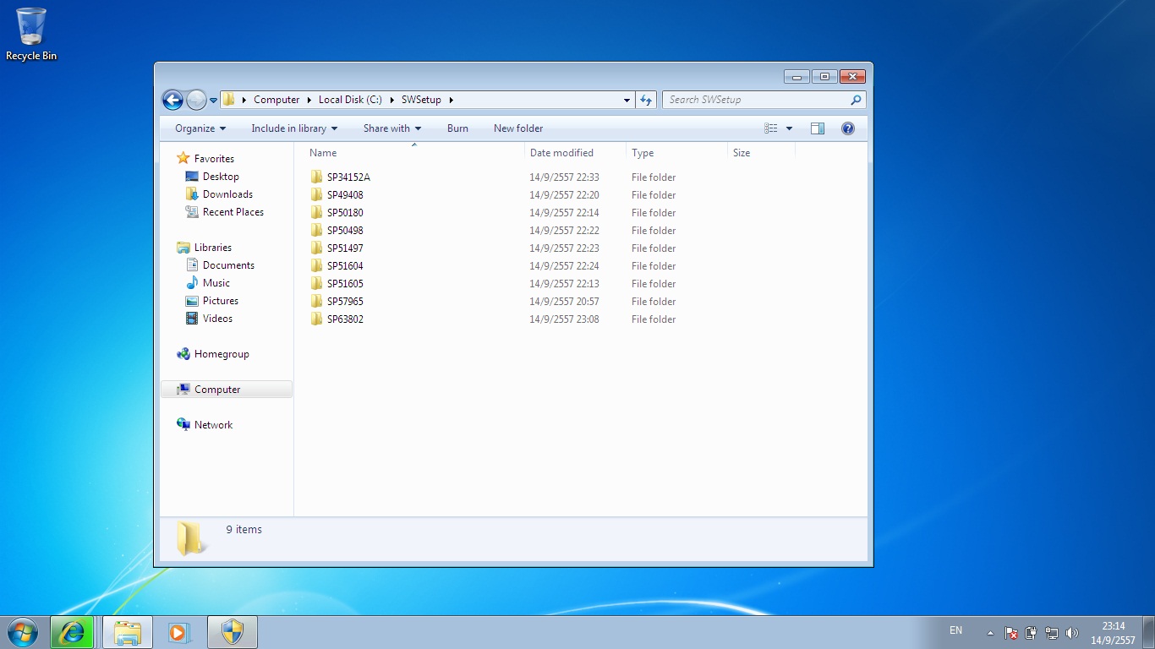Screen dimensions: 1155x649
Task: Click the Windows Explorer taskbar icon
Action: 128,632
